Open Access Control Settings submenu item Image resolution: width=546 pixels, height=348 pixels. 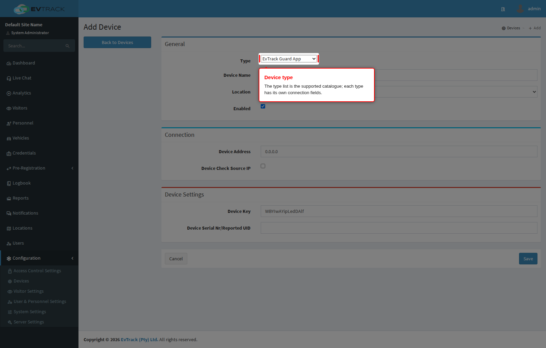coord(39,271)
